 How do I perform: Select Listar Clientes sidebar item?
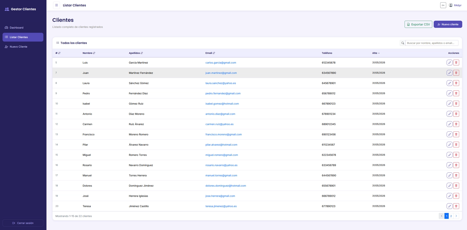(x=23, y=37)
